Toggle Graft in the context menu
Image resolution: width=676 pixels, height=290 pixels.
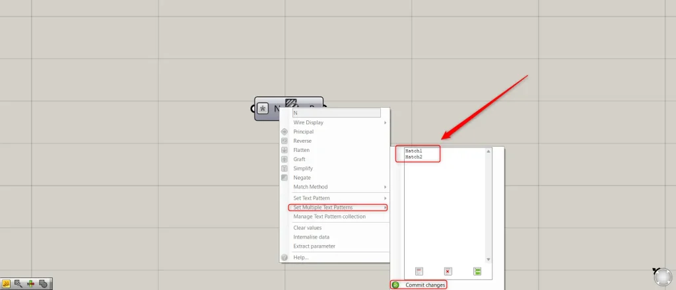coord(300,159)
